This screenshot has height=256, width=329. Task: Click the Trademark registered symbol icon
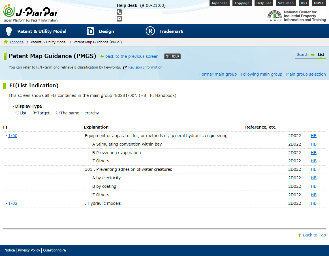click(x=150, y=31)
